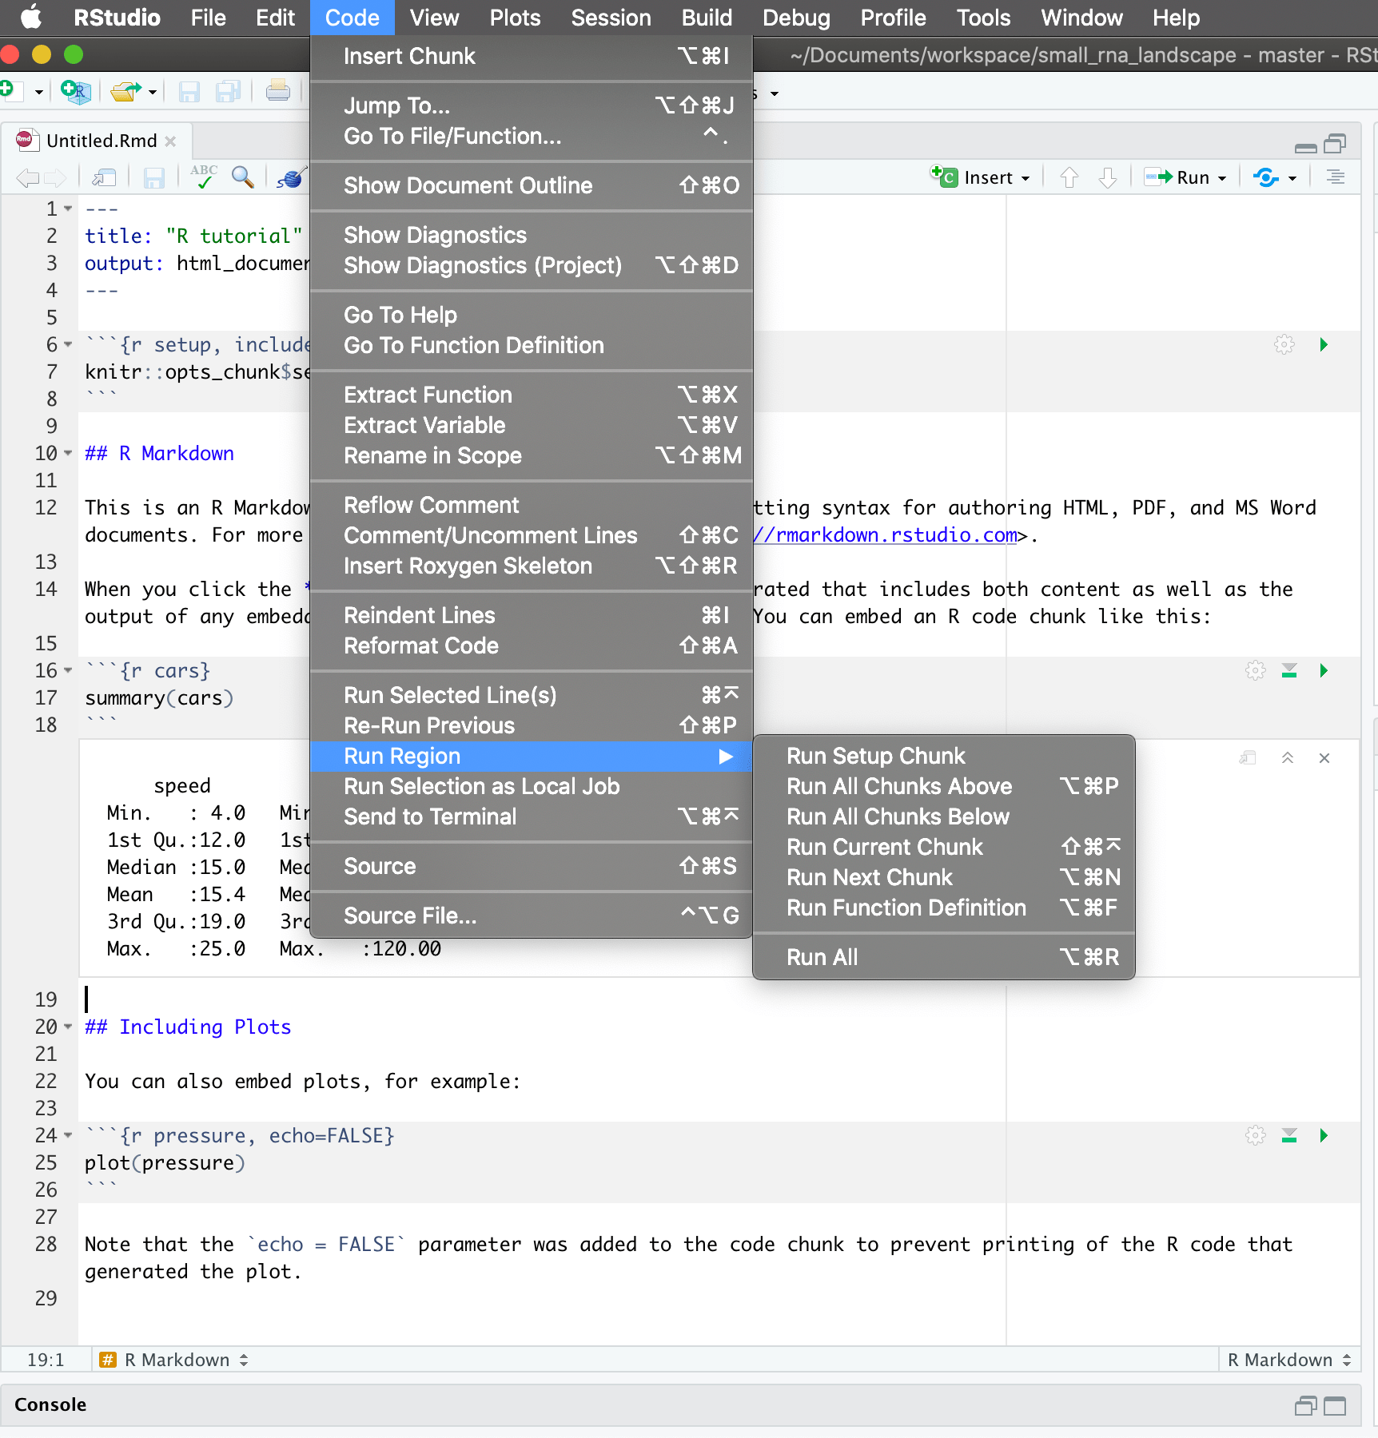Run the pressure chunk with its green arrow

1324,1135
